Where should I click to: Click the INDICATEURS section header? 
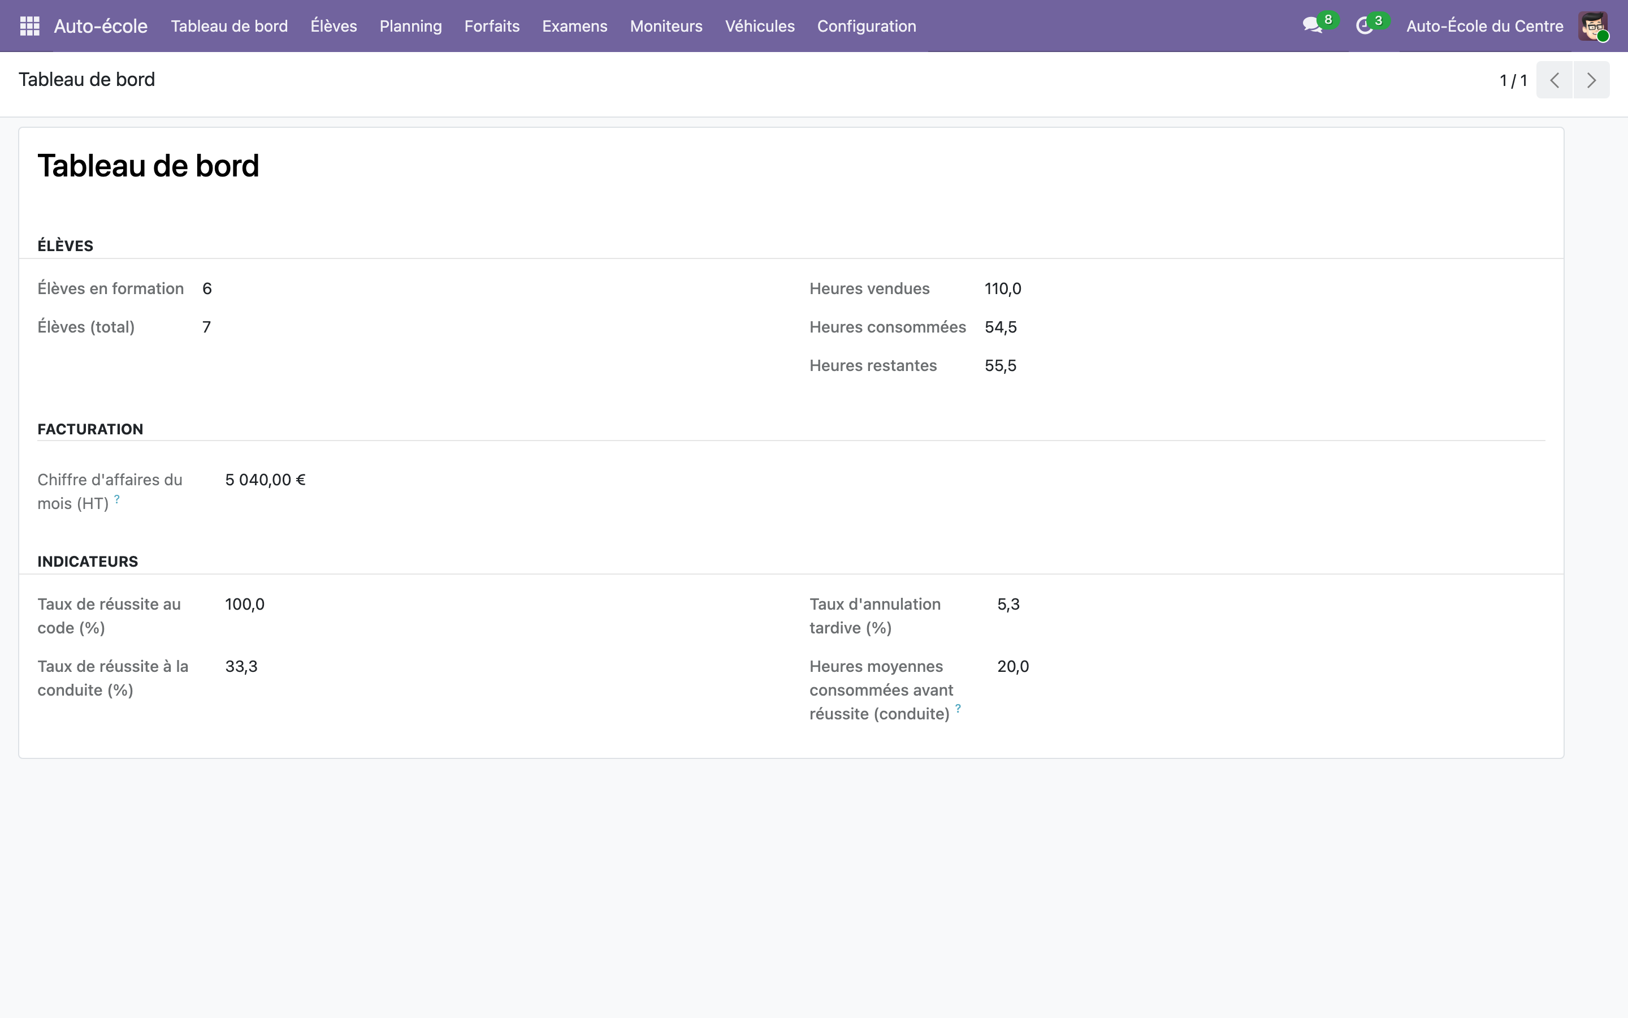coord(88,562)
